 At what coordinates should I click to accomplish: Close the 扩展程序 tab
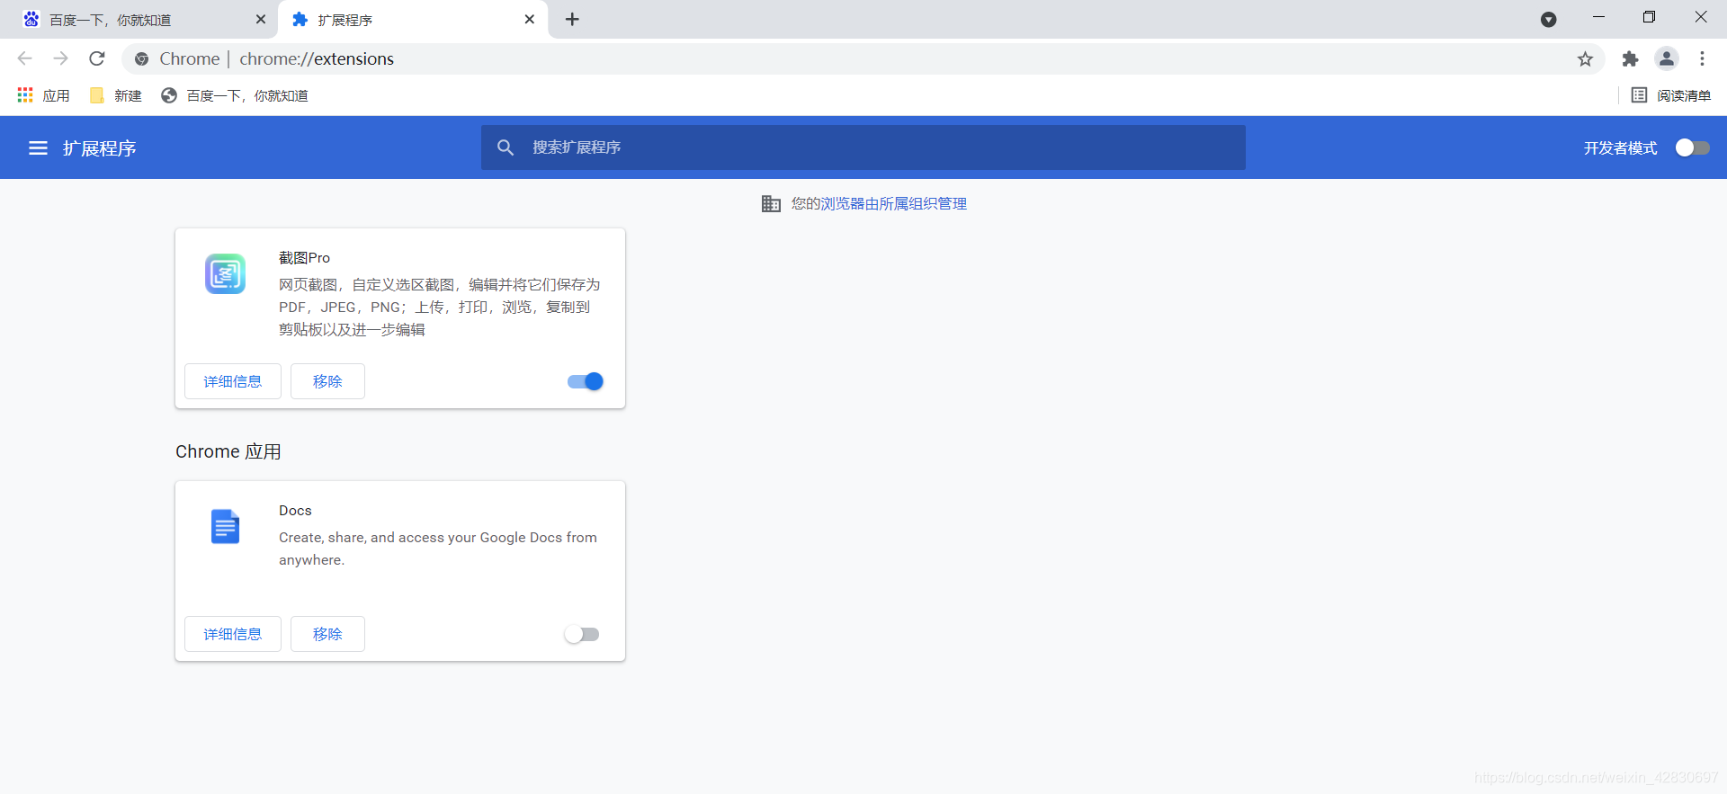coord(529,19)
